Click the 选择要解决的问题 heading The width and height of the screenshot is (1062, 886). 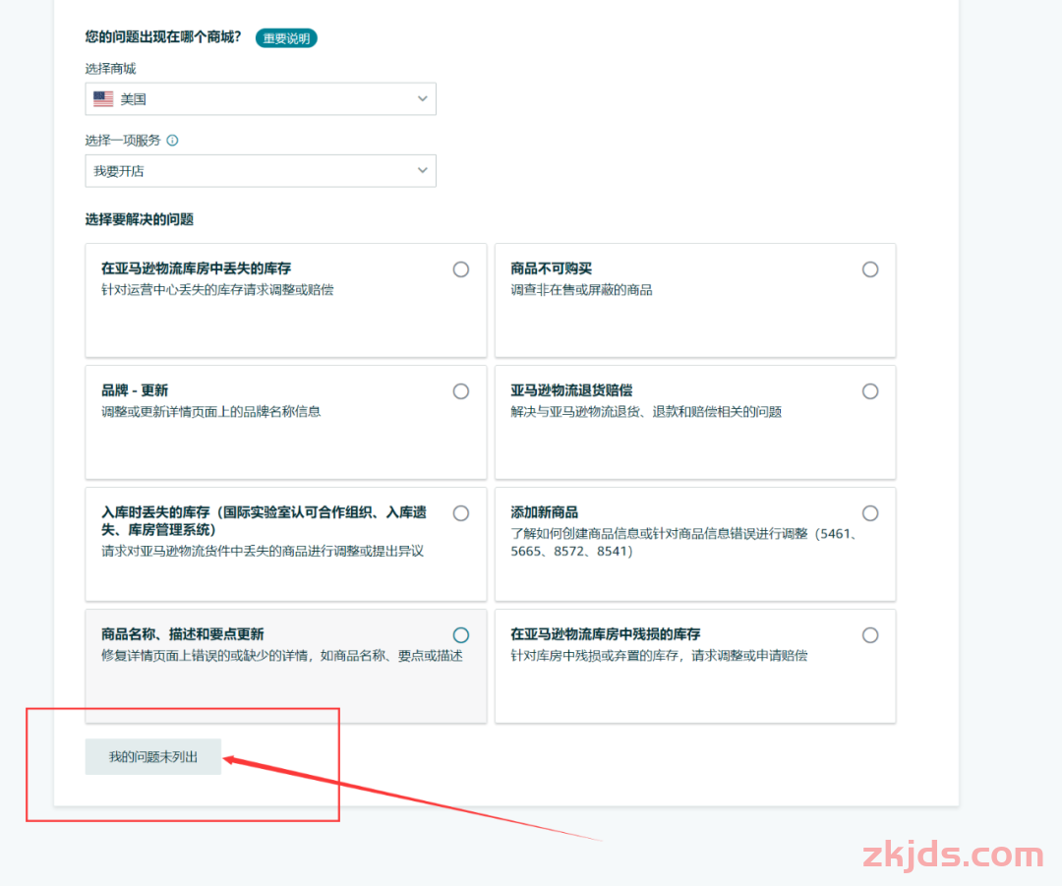140,219
